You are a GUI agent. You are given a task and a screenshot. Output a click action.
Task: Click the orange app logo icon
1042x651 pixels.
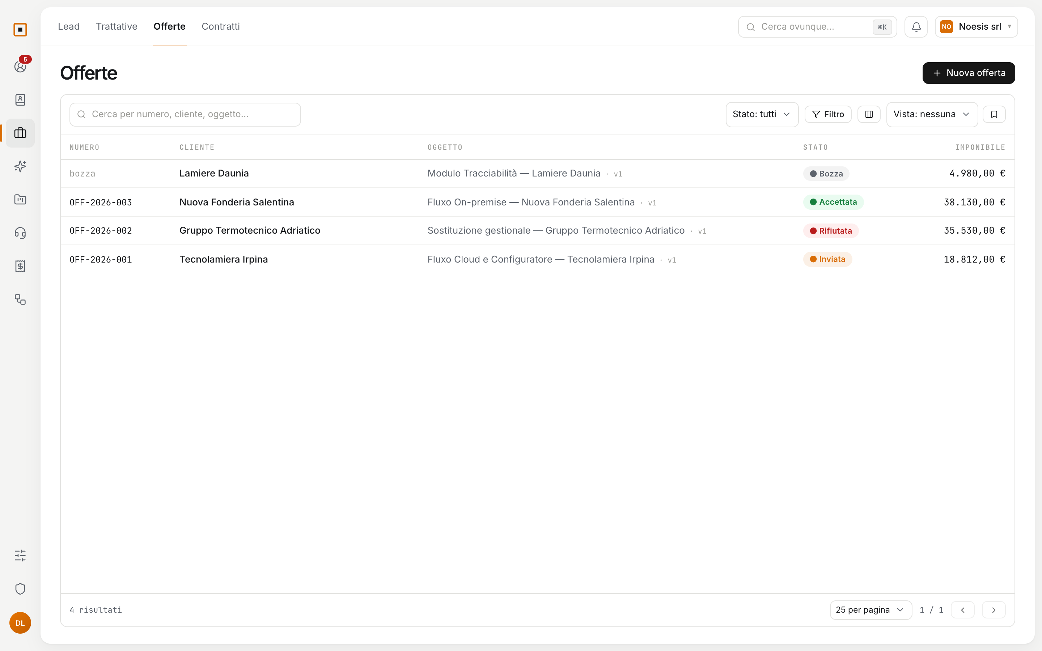coord(20,29)
